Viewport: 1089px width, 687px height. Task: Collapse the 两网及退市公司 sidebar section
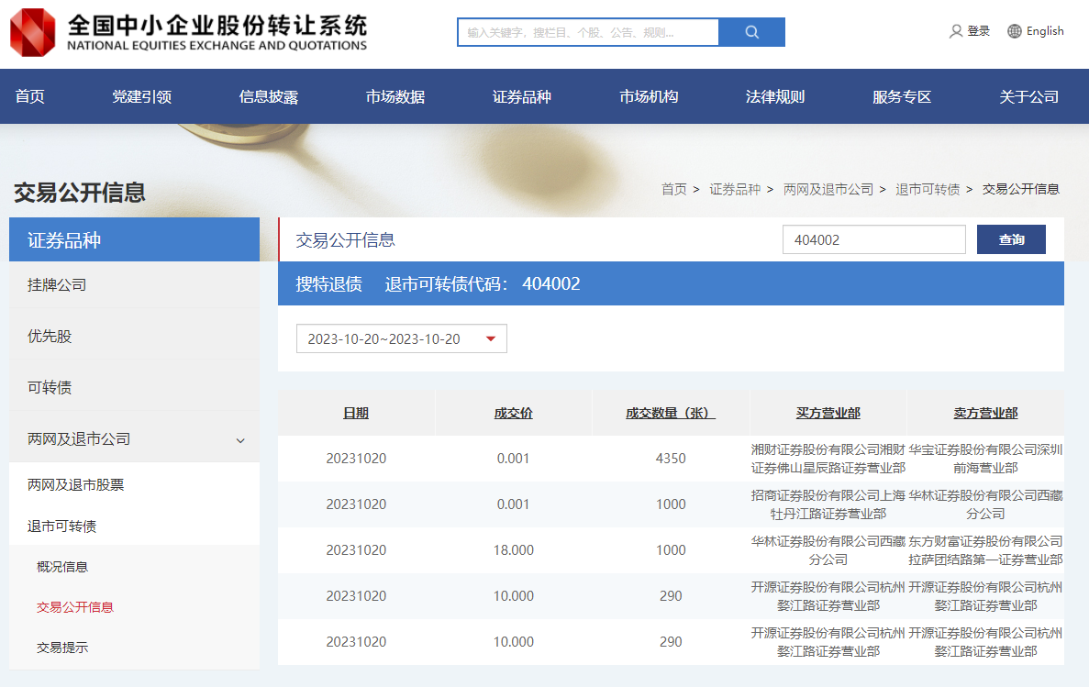coord(240,440)
